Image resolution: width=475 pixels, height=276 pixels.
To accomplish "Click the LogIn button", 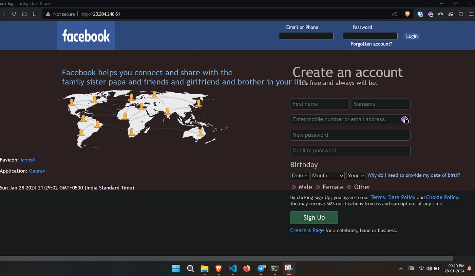I will pyautogui.click(x=412, y=36).
